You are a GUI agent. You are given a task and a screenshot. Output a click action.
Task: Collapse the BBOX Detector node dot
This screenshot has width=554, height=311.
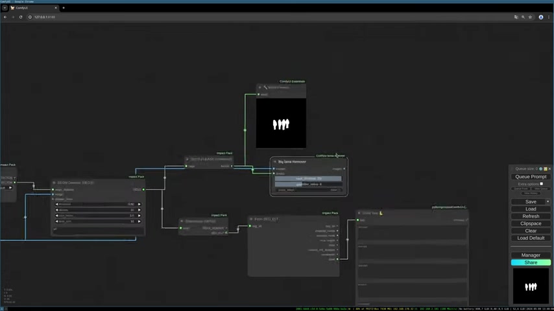[x=54, y=183]
